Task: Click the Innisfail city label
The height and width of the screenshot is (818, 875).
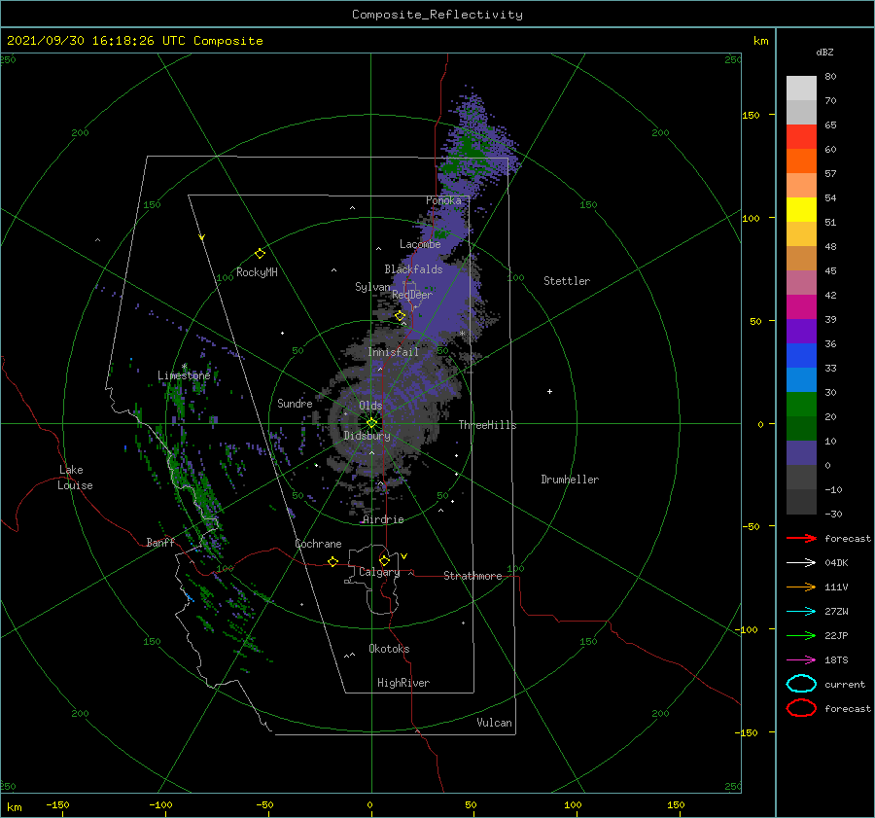Action: tap(393, 352)
